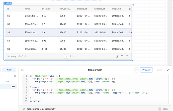Edit the page number field showing 1
Screen dimensions: 173x111
pyautogui.click(x=66, y=56)
